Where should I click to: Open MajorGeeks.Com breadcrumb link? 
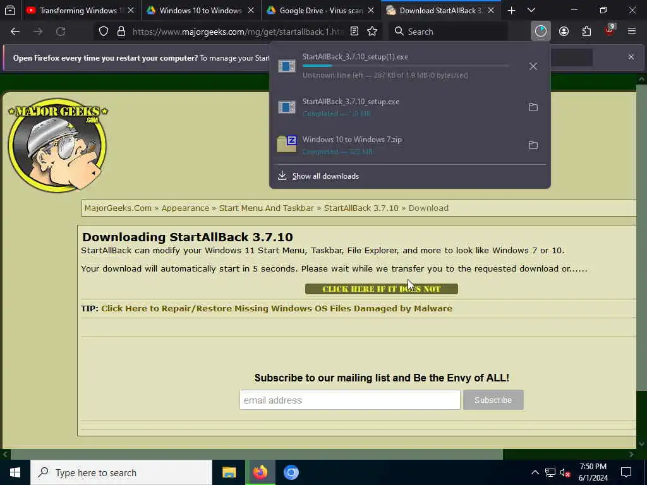[118, 208]
